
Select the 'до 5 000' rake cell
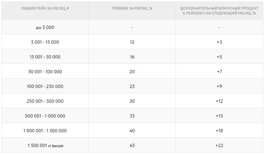[45, 27]
